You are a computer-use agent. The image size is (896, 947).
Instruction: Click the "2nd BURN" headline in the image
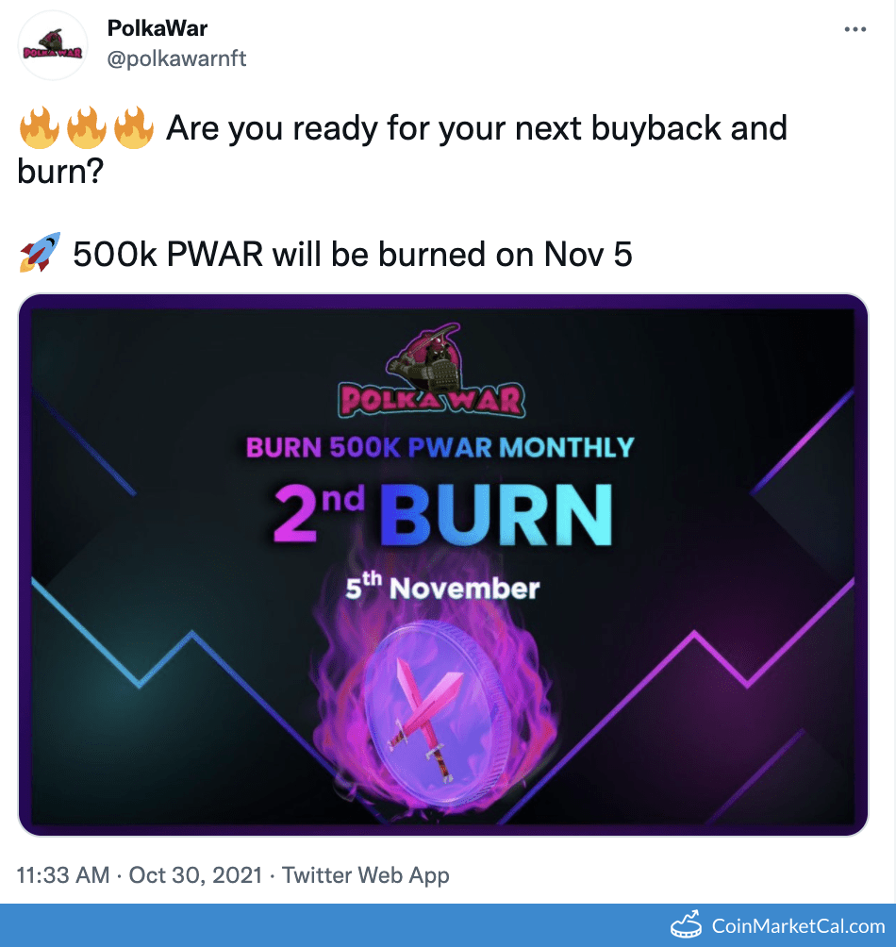point(442,513)
